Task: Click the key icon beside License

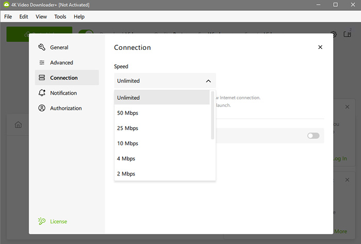Action: click(x=42, y=221)
